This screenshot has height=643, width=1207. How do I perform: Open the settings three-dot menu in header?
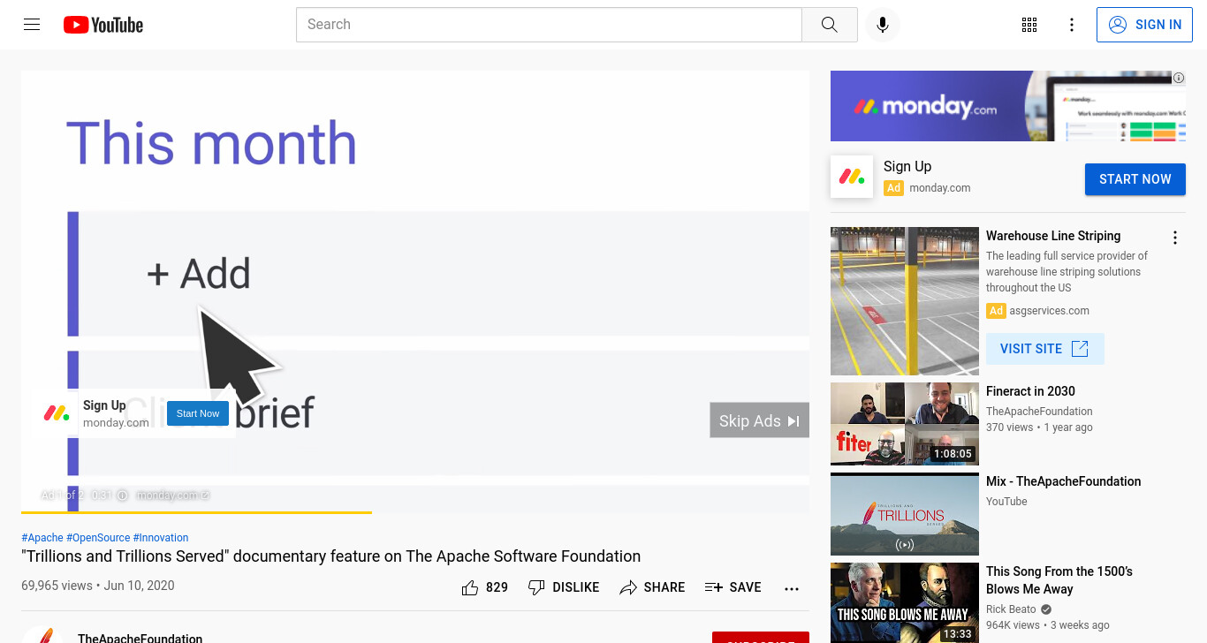point(1072,25)
